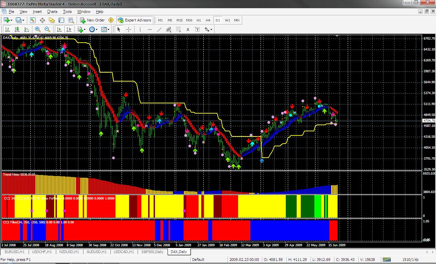Open the Tools menu

click(x=67, y=12)
